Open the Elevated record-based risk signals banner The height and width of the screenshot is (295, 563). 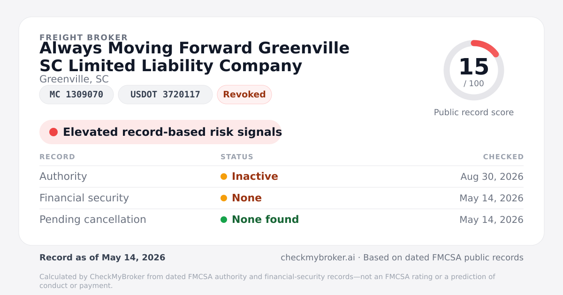(x=160, y=132)
